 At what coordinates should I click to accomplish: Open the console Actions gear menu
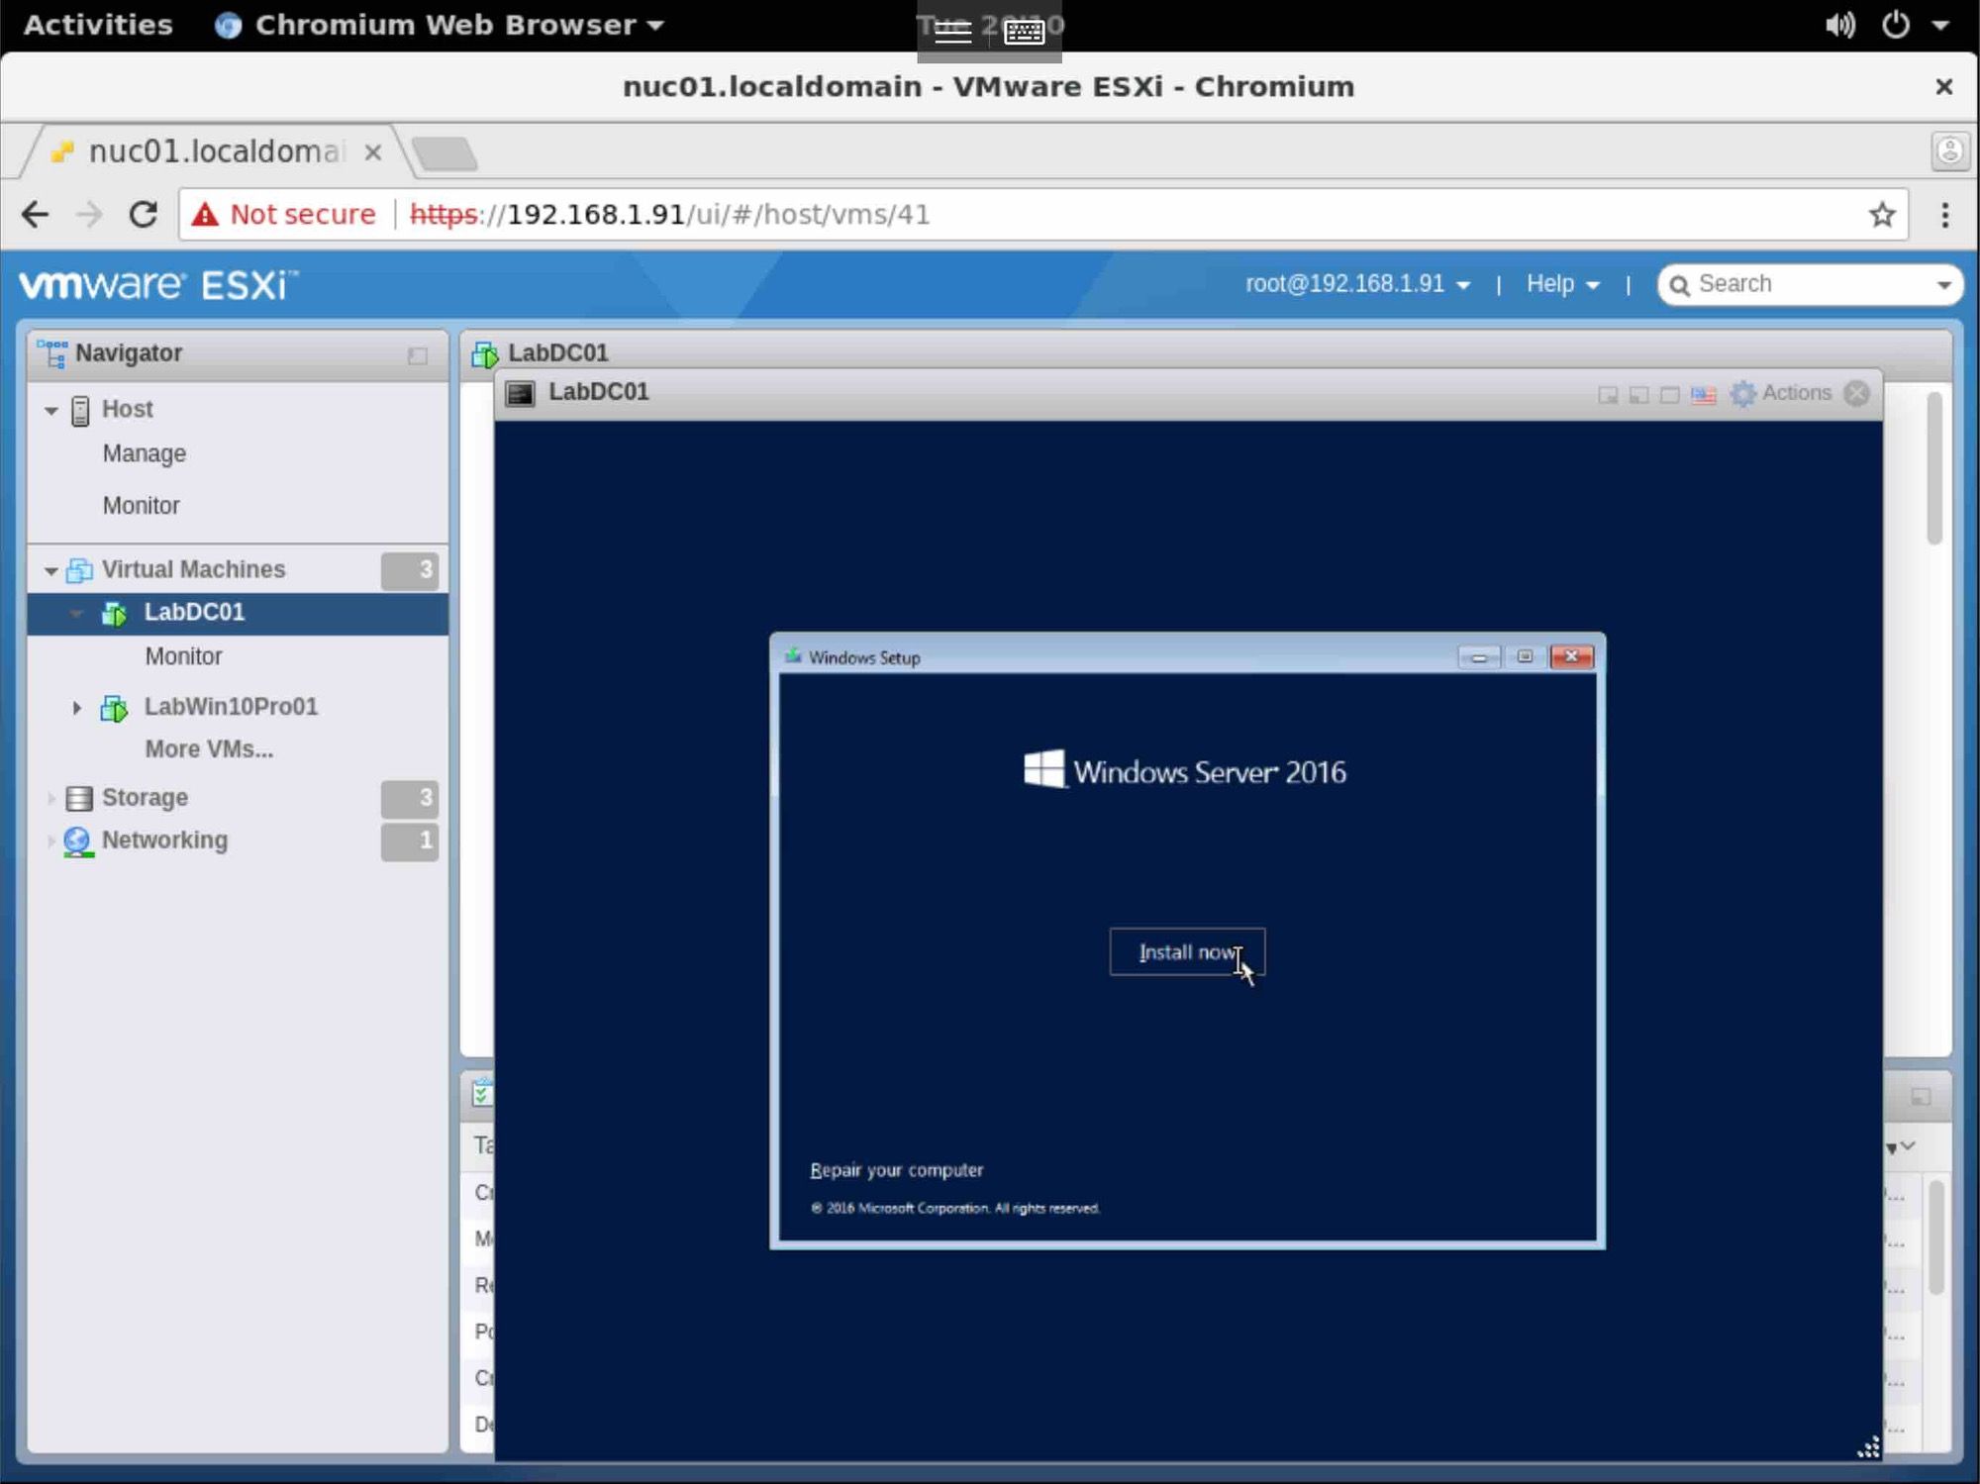(1781, 393)
